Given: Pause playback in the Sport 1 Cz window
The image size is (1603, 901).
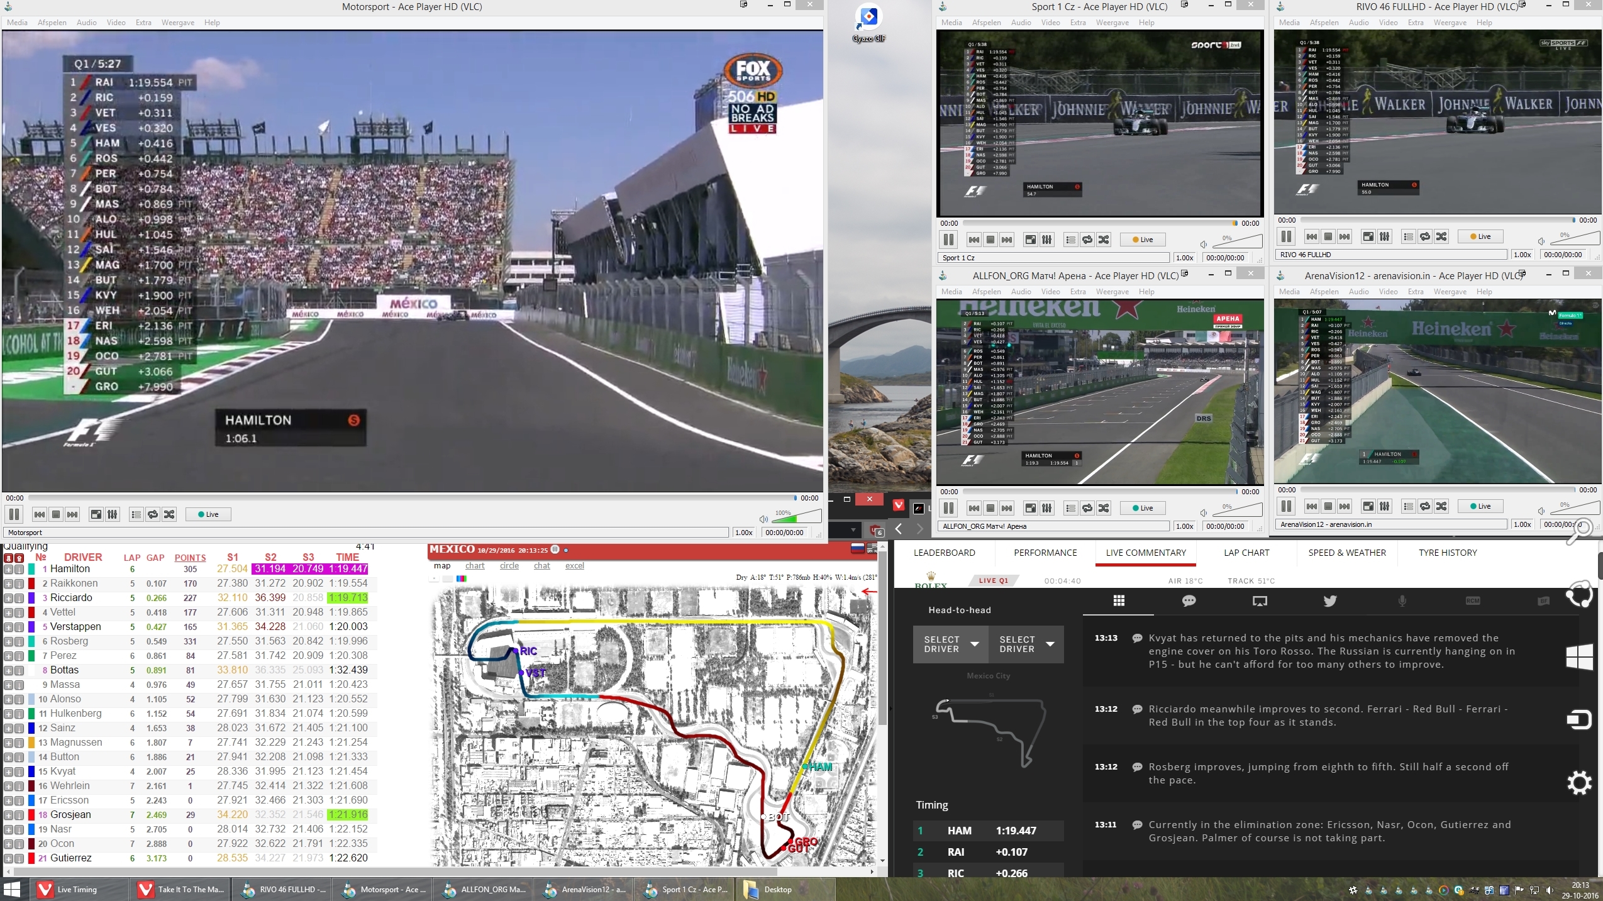Looking at the screenshot, I should (948, 240).
